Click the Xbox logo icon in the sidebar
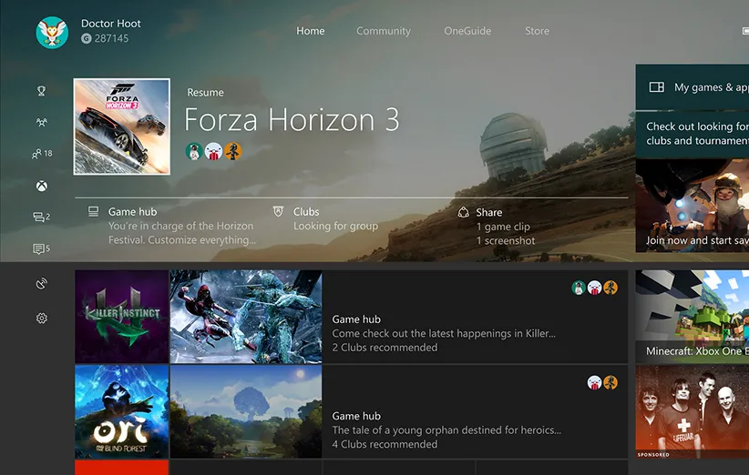The image size is (749, 475). pyautogui.click(x=41, y=187)
